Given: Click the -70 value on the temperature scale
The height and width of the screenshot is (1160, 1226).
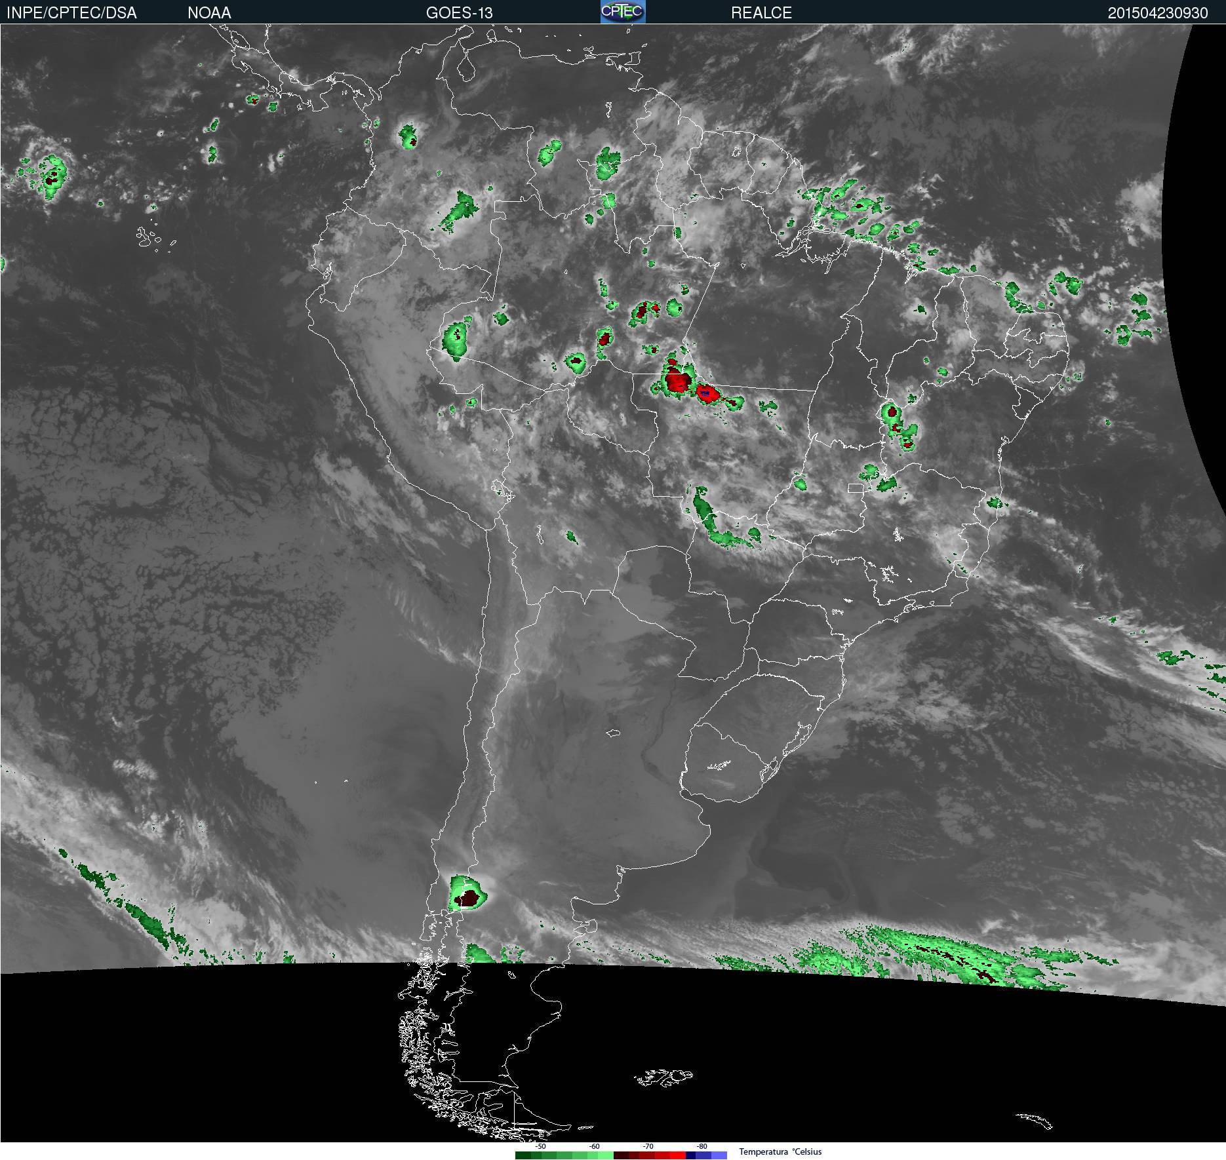Looking at the screenshot, I should pyautogui.click(x=648, y=1146).
